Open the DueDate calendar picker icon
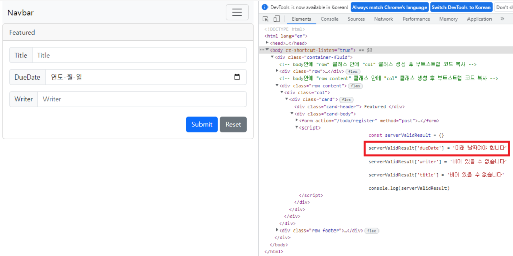This screenshot has height=256, width=513. pos(237,78)
